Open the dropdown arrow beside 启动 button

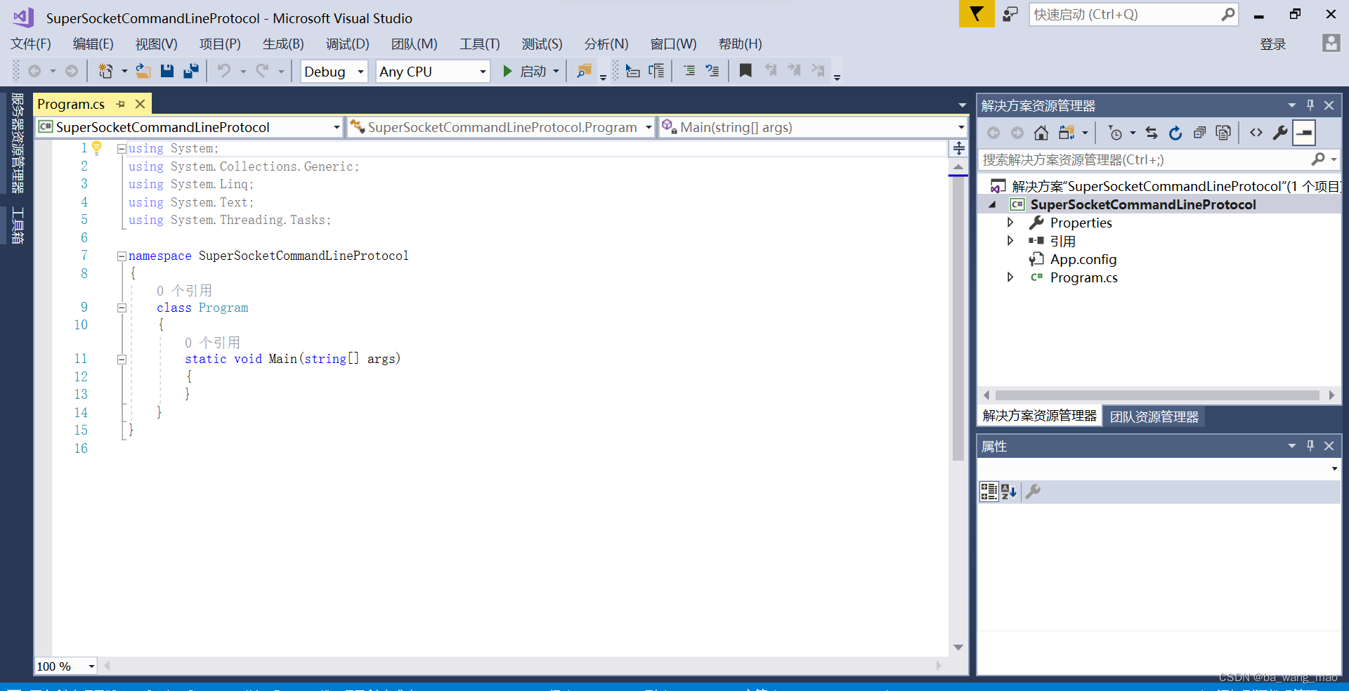pyautogui.click(x=556, y=72)
